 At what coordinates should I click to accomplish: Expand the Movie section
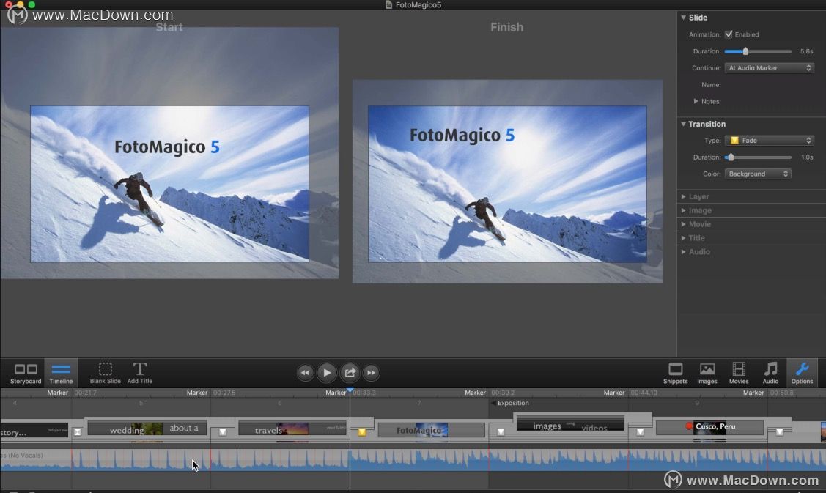(x=683, y=224)
